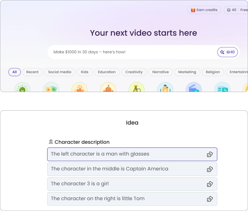Select the Religion category tab

point(213,72)
